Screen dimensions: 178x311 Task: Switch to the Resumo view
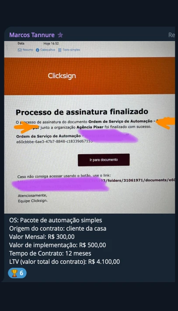click(28, 50)
